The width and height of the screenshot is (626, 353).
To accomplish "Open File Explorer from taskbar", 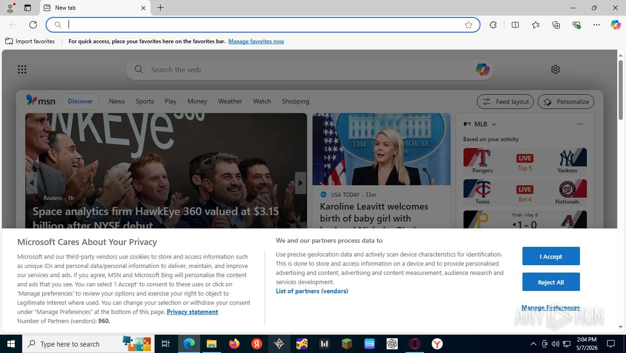I will tap(211, 344).
